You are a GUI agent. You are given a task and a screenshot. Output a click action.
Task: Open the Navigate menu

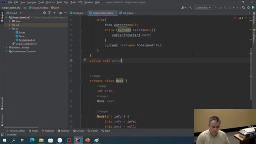[x=32, y=2]
